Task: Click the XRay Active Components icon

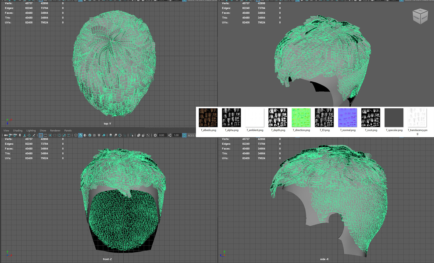Action: pos(143,135)
